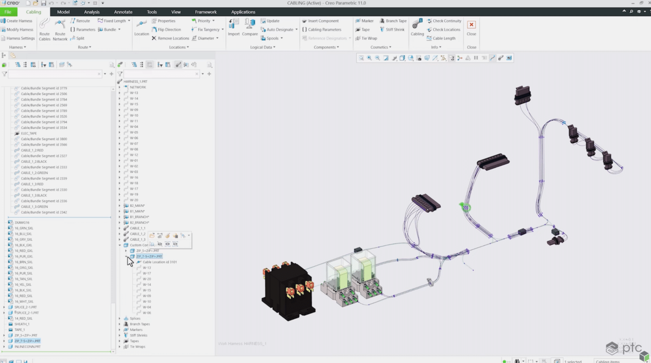The height and width of the screenshot is (363, 651).
Task: Expand the Splices tree node
Action: pos(120,319)
